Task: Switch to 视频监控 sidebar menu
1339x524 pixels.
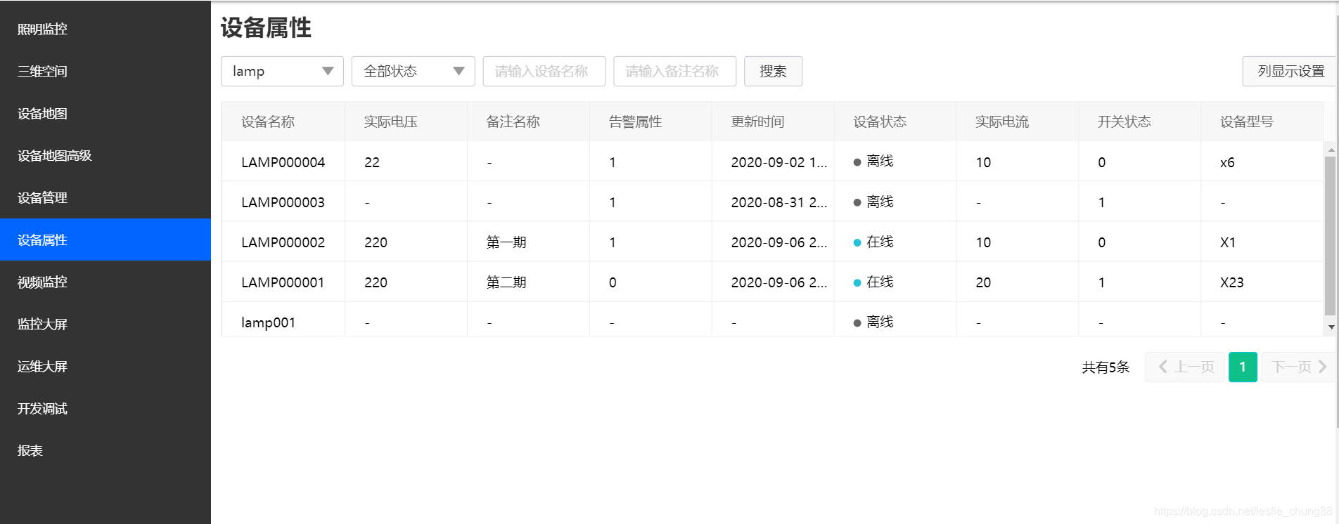Action: tap(105, 282)
